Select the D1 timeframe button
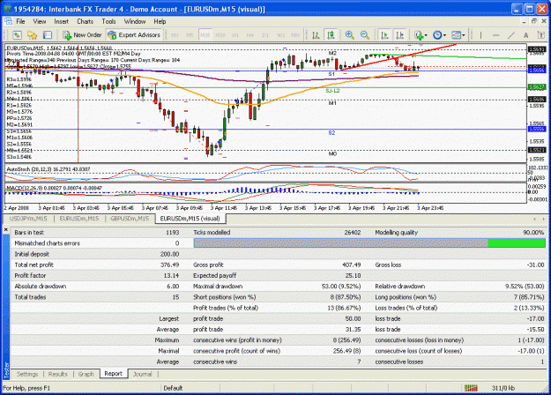The image size is (551, 395). (x=265, y=35)
